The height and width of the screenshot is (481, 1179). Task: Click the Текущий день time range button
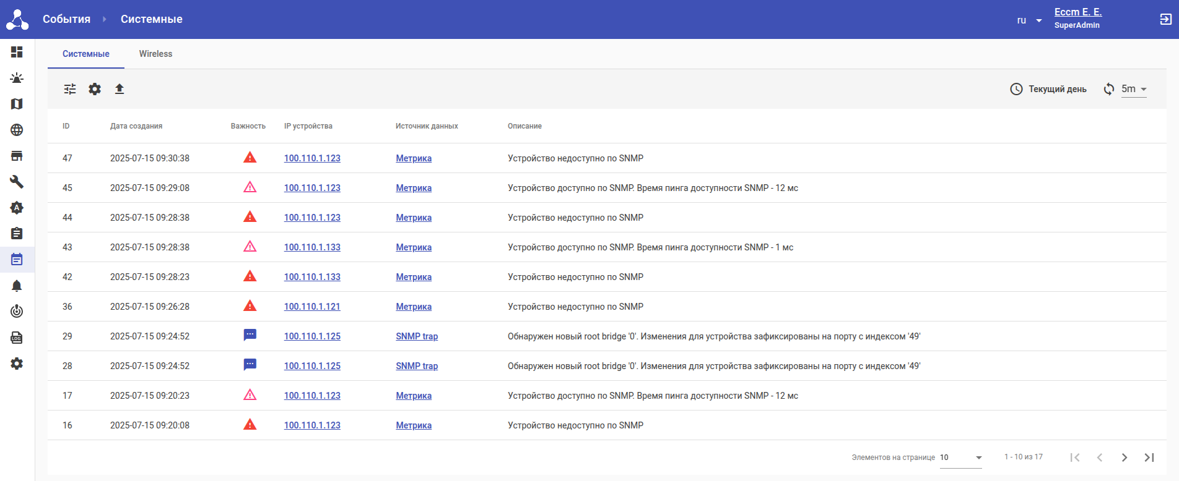(1048, 89)
